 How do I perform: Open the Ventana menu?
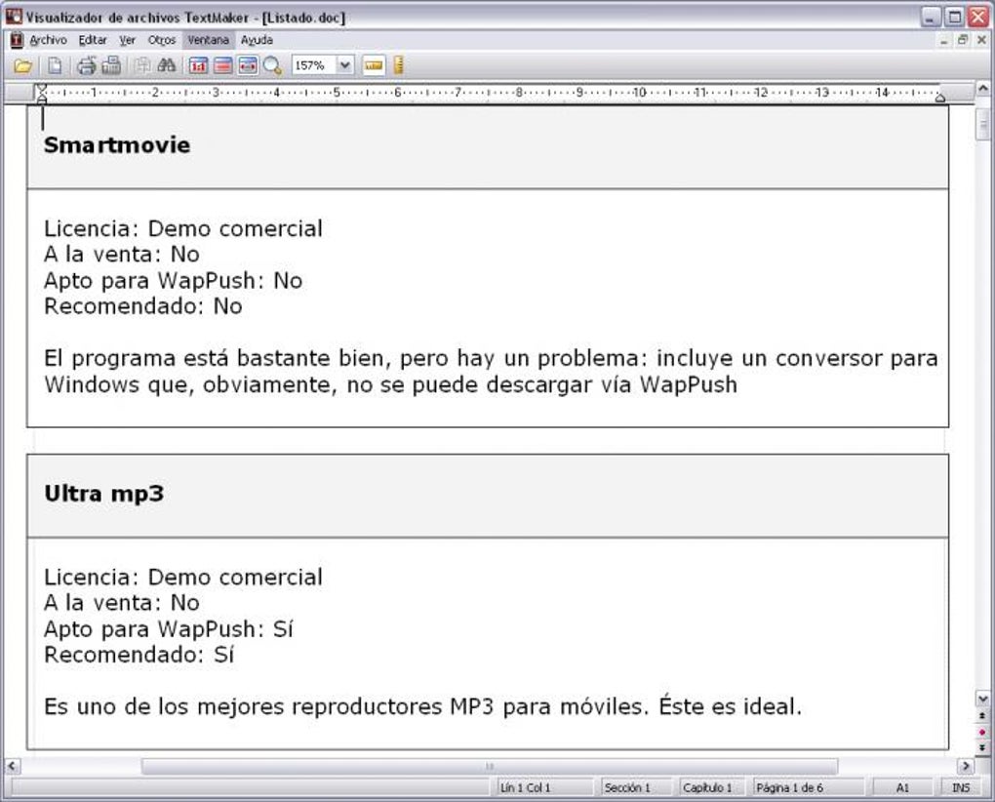point(208,40)
